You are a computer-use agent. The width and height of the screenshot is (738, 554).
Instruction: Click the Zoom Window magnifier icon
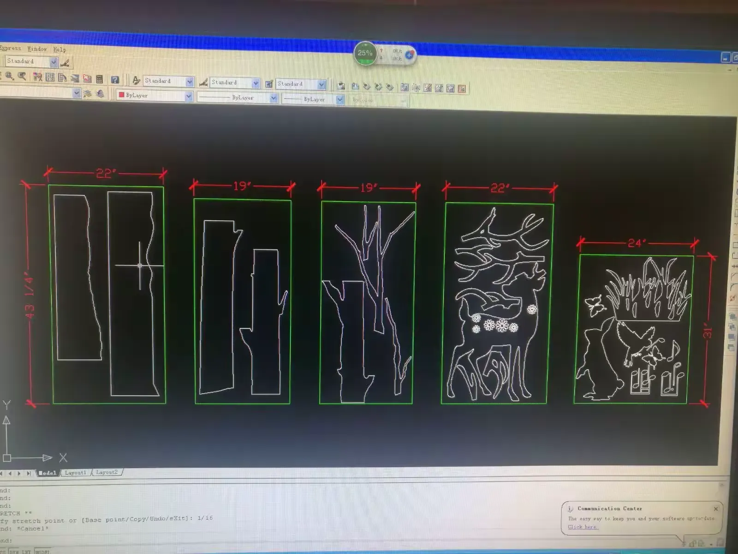tap(10, 76)
